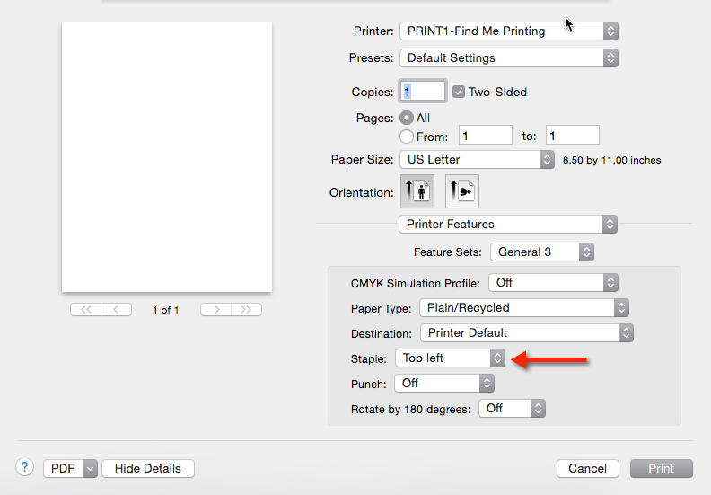Jump to last preview page
The height and width of the screenshot is (495, 711).
pos(246,309)
